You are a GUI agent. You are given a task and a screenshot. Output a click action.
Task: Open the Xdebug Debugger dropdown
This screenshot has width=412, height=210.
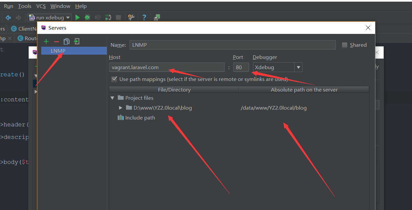click(299, 67)
